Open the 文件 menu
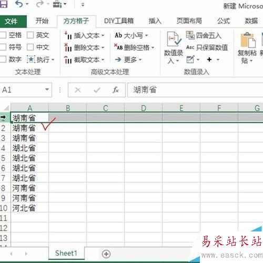 click(11, 22)
